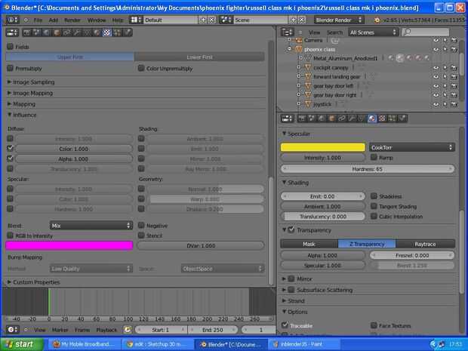The width and height of the screenshot is (468, 351).
Task: Open the Particles tab in the left properties editor
Action: pos(117,32)
